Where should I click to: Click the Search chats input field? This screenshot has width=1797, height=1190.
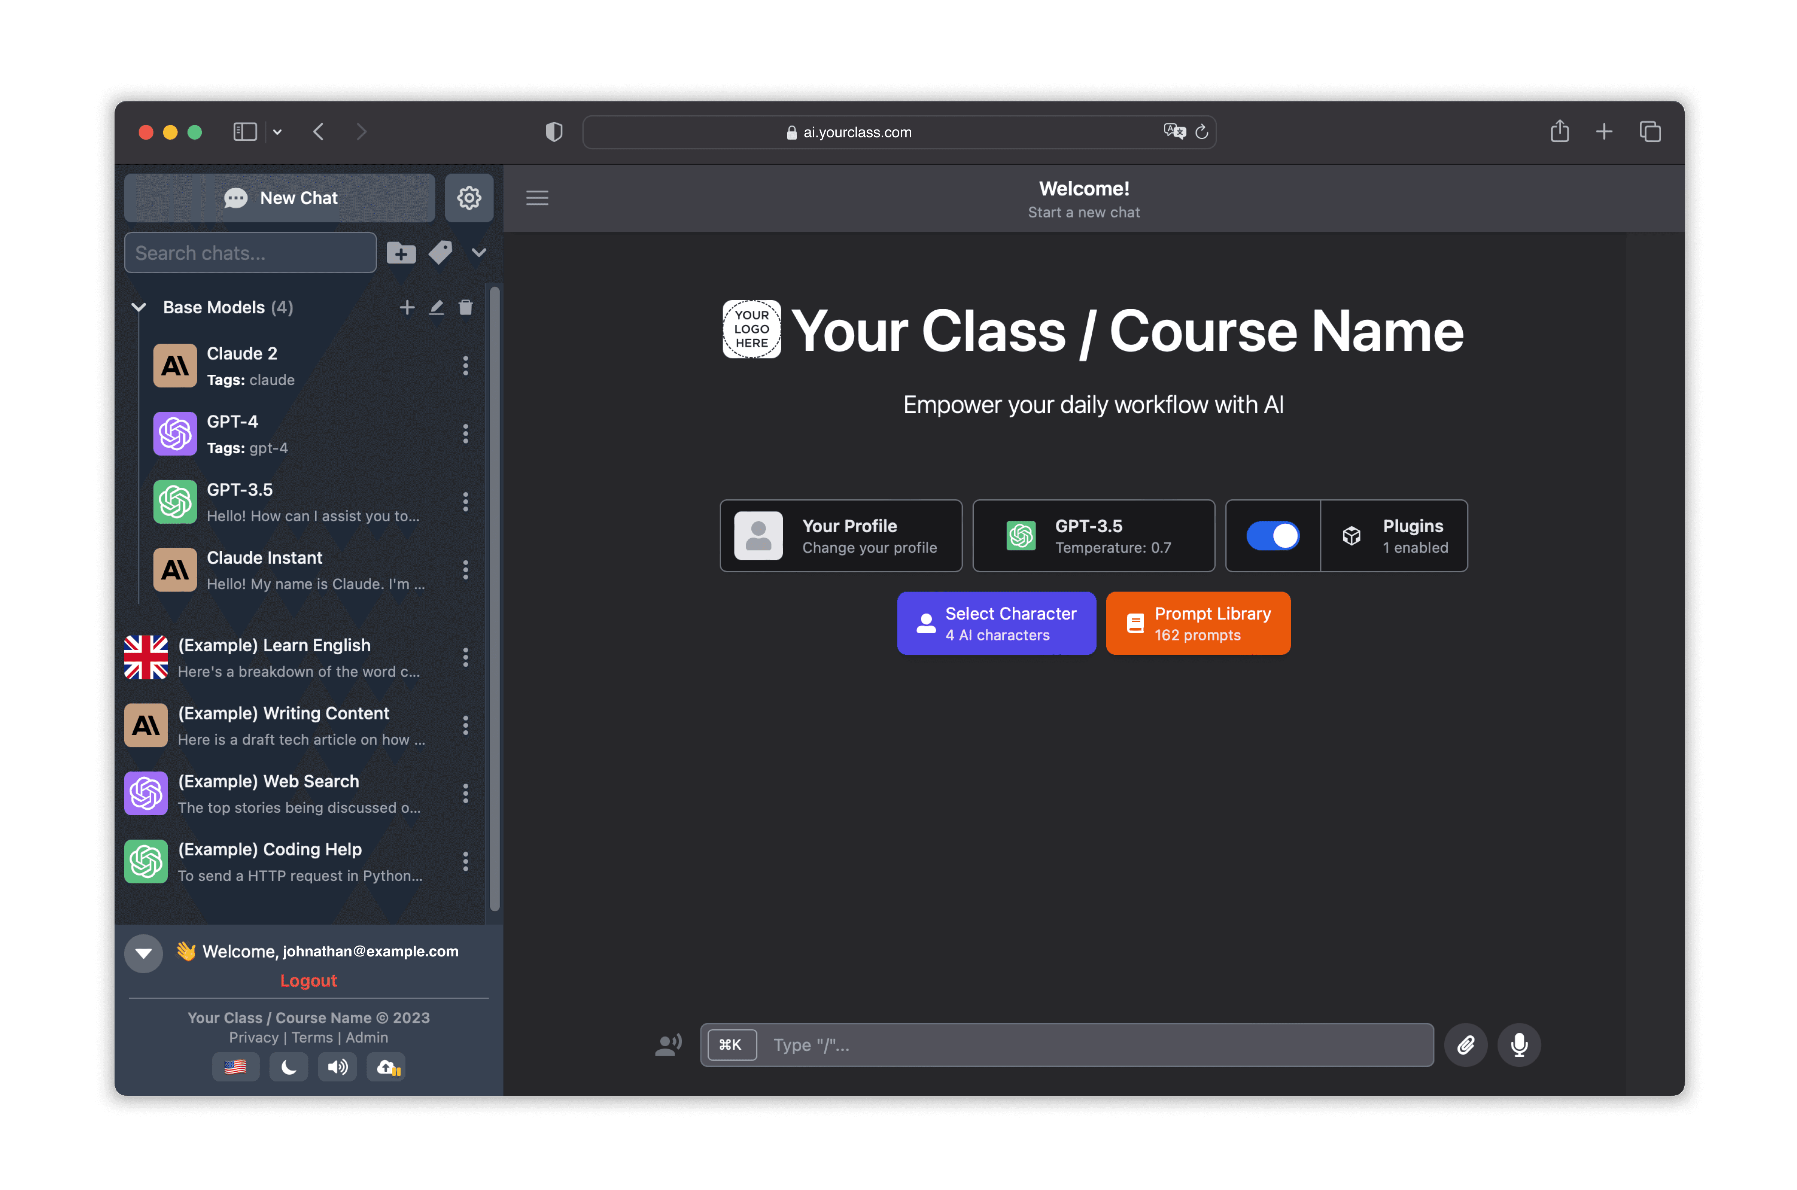(x=250, y=253)
